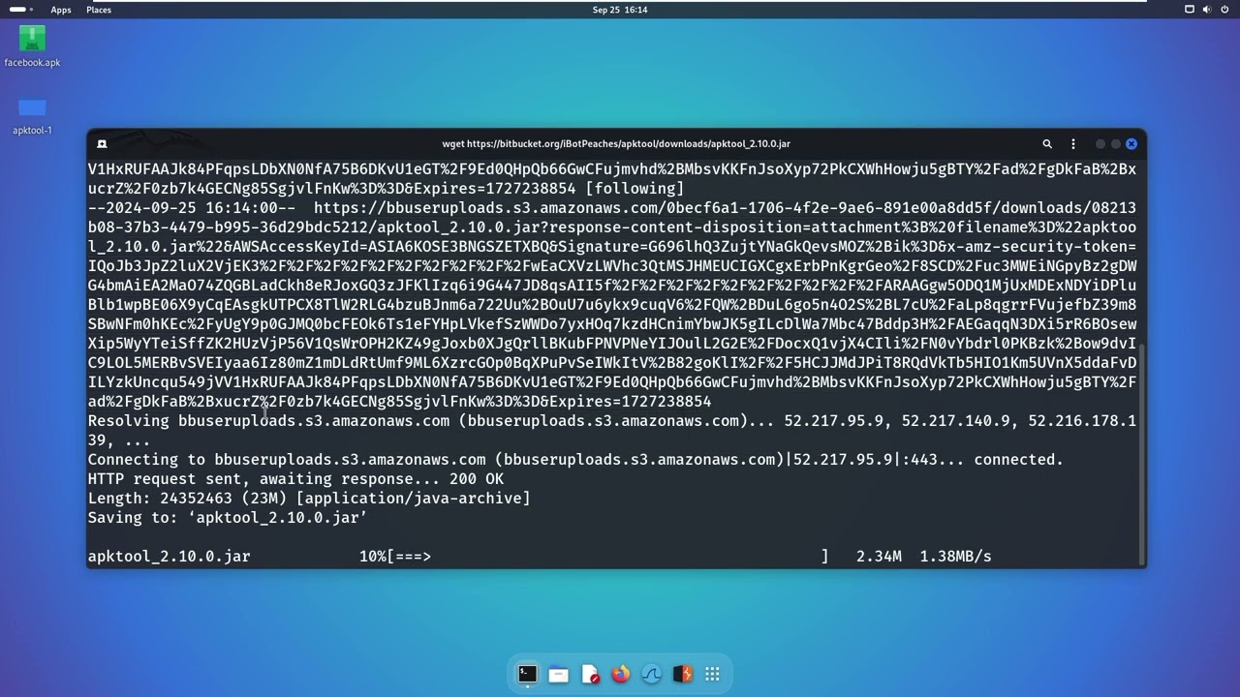Viewport: 1240px width, 697px height.
Task: Open the Apps menu in top bar
Action: coord(61,10)
